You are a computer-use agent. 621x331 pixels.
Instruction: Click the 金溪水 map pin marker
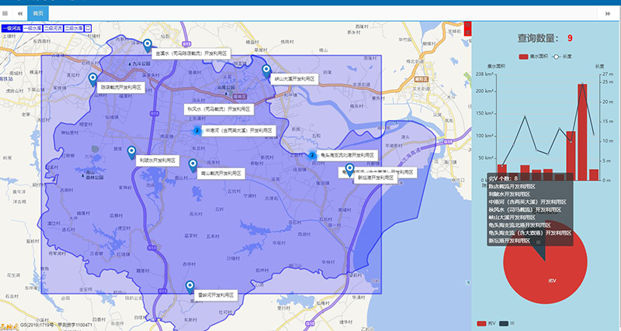pos(148,46)
